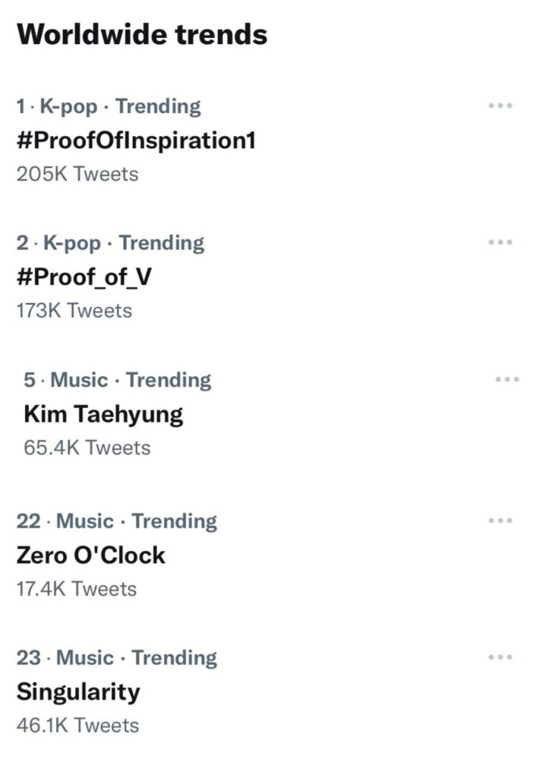The width and height of the screenshot is (555, 778).
Task: View the Kim Taehyung trending topic
Action: pyautogui.click(x=103, y=414)
